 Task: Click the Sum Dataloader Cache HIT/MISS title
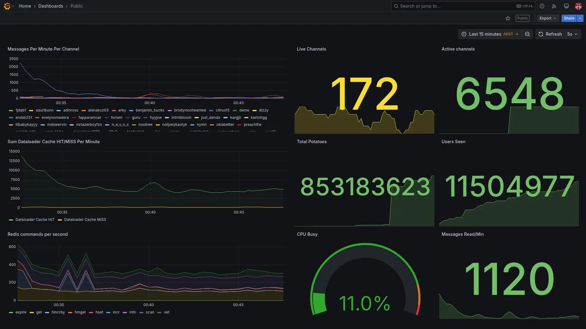pyautogui.click(x=54, y=142)
